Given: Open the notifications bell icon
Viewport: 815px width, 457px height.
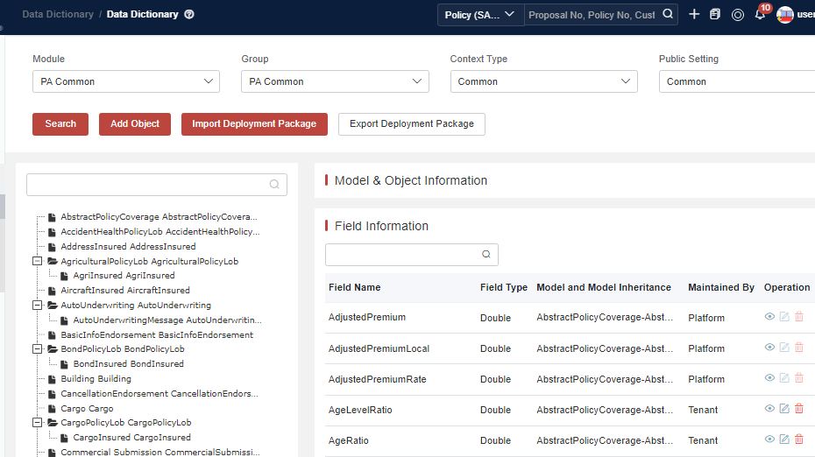Looking at the screenshot, I should 760,15.
